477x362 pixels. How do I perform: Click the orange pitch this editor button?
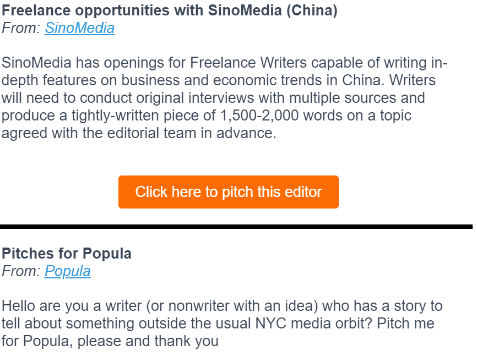pos(229,192)
